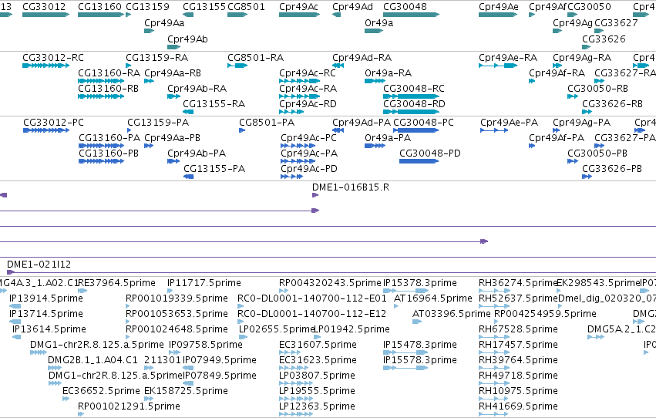The width and height of the screenshot is (656, 418).
Task: Click the DMG5A.2_1.C2 EST label
Action: (621, 329)
